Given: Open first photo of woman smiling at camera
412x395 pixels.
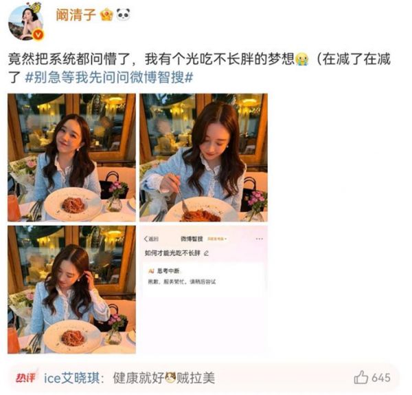Looking at the screenshot, I should coord(71,158).
